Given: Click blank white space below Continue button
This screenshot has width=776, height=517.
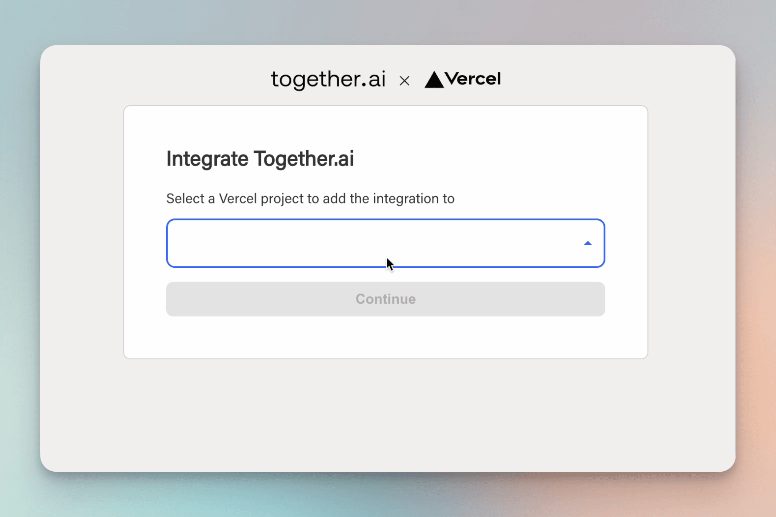Looking at the screenshot, I should click(x=385, y=338).
